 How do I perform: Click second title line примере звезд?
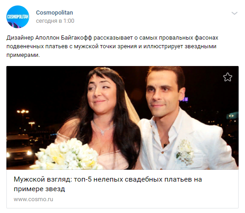(39, 189)
